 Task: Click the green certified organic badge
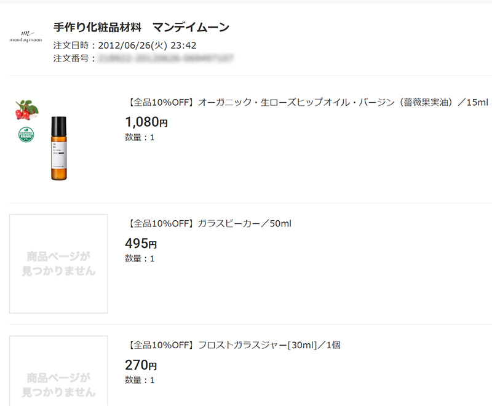[x=26, y=135]
